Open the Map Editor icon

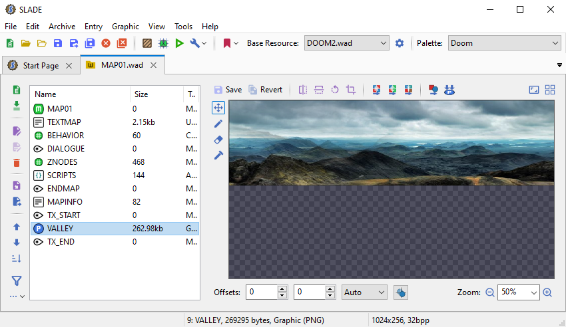(163, 43)
